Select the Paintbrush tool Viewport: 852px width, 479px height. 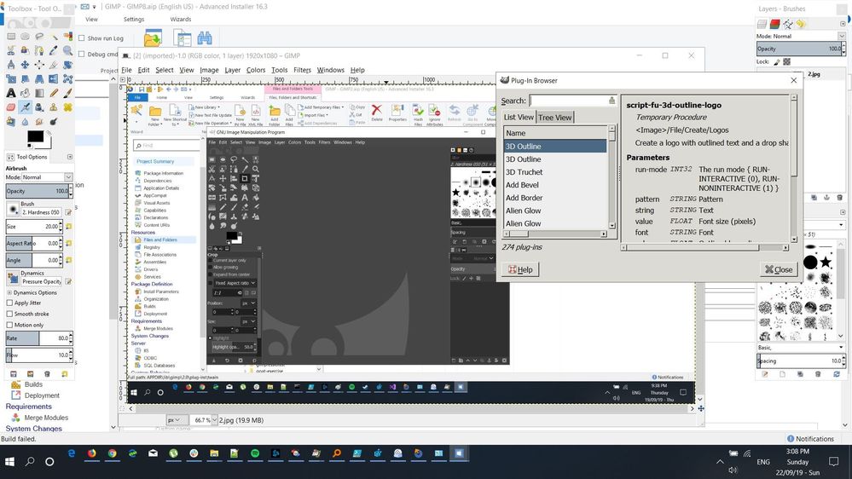coord(68,94)
